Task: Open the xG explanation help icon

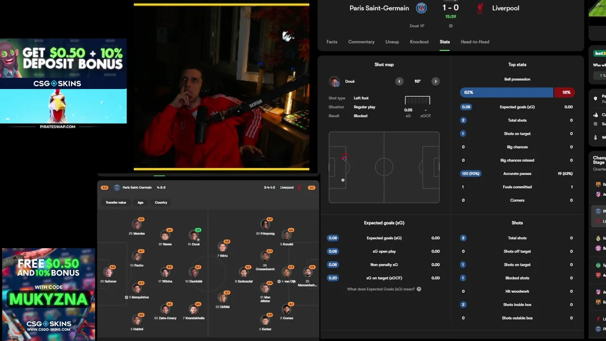Action: coord(419,289)
